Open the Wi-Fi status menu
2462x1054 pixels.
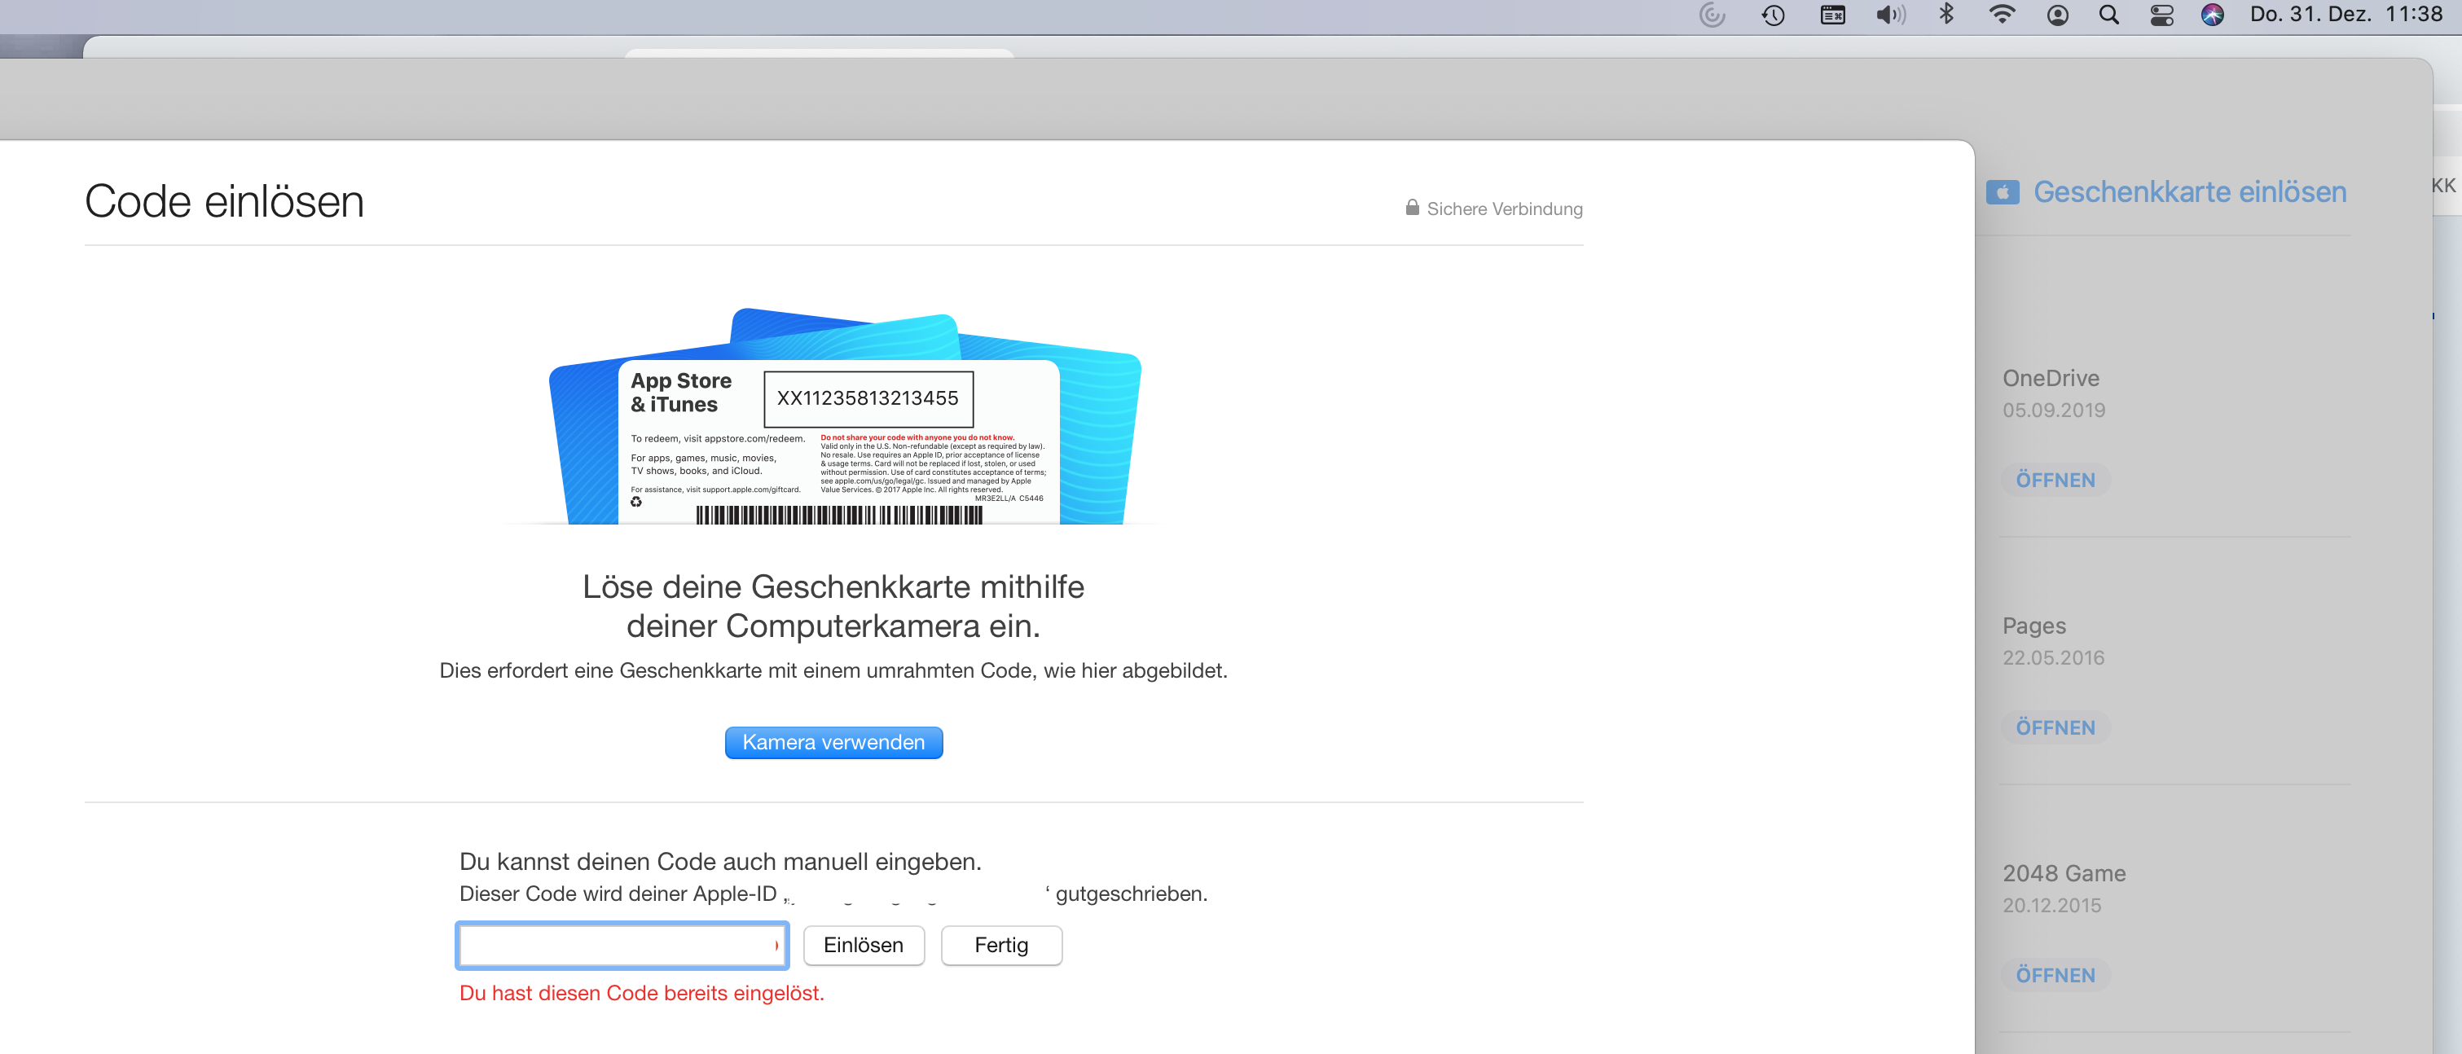coord(2002,15)
